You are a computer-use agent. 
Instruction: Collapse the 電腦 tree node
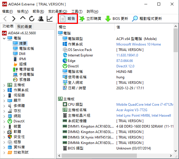tap(4, 38)
